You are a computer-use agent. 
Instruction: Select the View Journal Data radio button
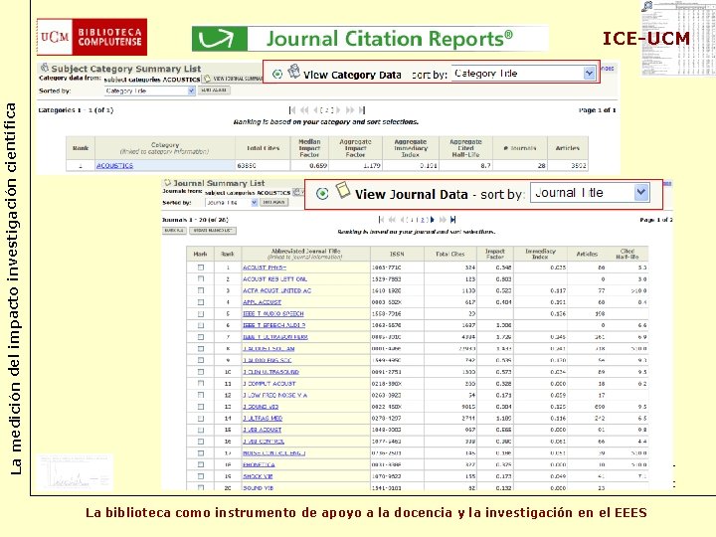[322, 194]
